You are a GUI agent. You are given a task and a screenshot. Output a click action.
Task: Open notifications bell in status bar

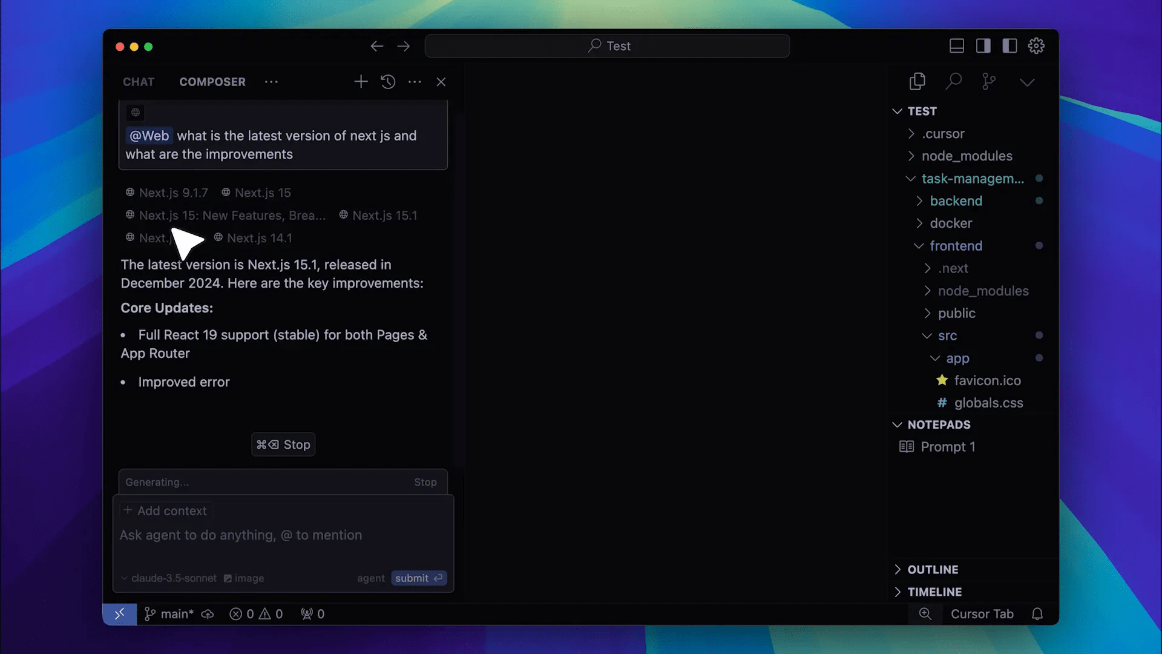tap(1037, 614)
